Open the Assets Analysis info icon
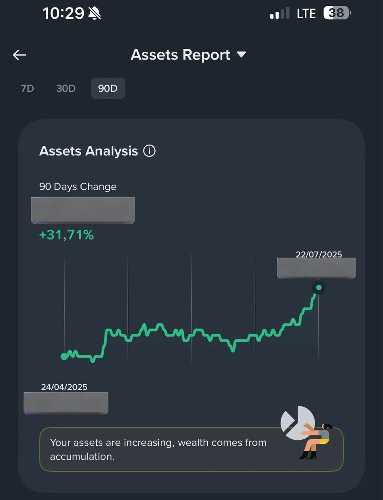The width and height of the screenshot is (383, 500). coord(149,151)
